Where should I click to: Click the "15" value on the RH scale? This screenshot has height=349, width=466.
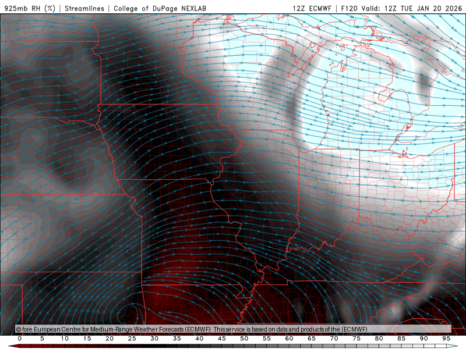(x=87, y=339)
